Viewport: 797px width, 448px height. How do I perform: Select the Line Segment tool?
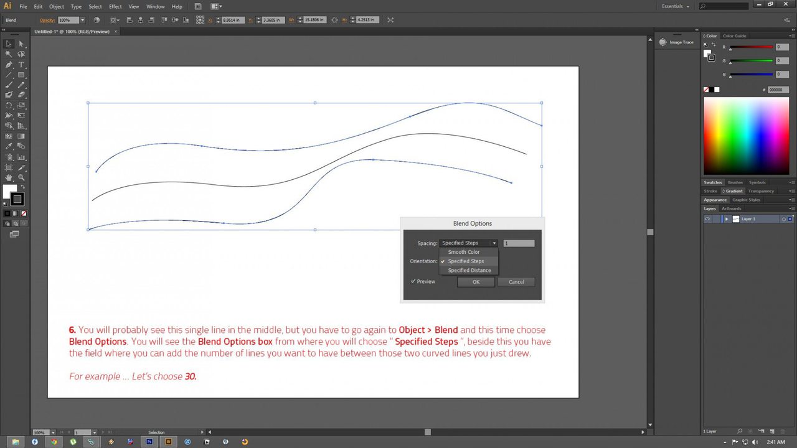9,75
